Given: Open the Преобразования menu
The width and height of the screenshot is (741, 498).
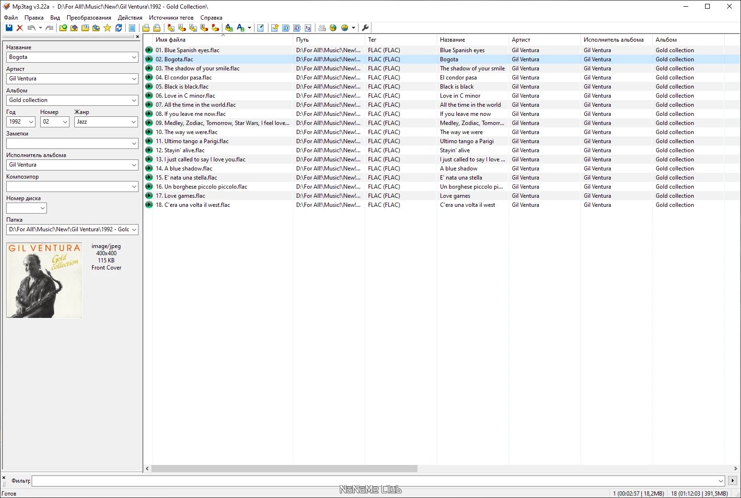Looking at the screenshot, I should coord(88,17).
